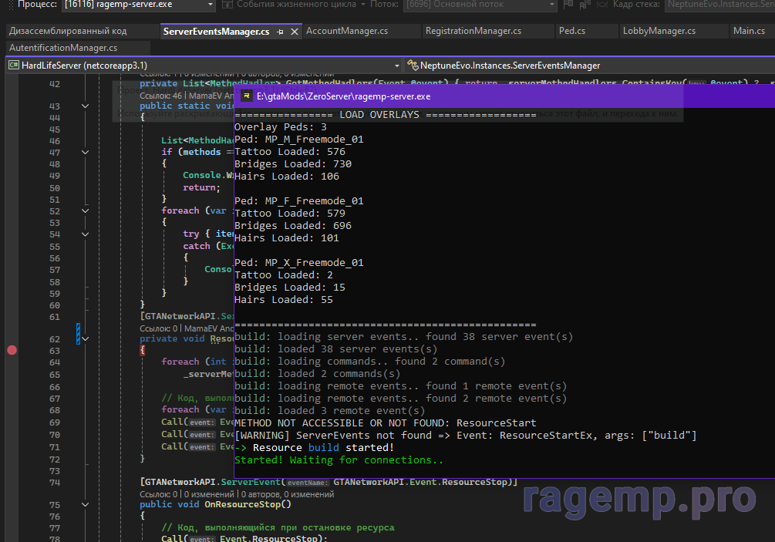
Task: Open the RegistrationManager.cs tab
Action: [473, 32]
